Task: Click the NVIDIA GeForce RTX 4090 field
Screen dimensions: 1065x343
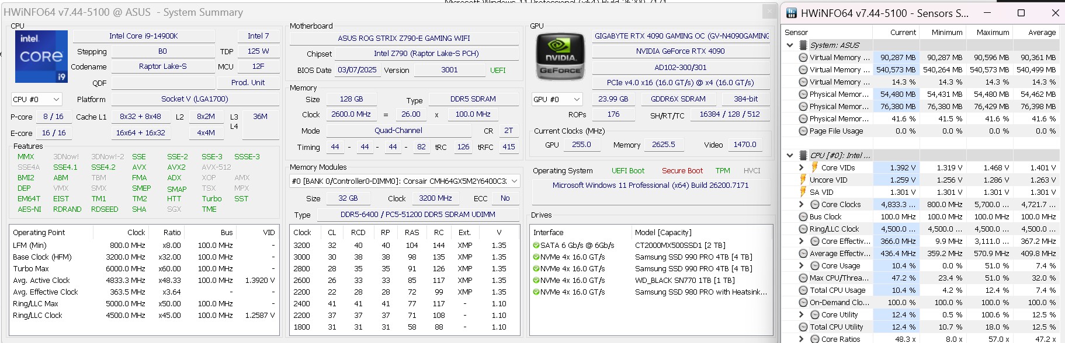Action: click(x=681, y=51)
